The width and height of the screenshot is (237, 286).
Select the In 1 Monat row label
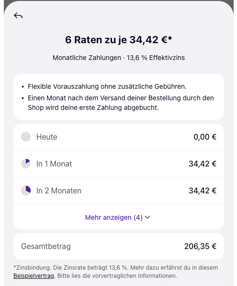[x=54, y=164]
